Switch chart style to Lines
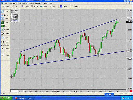Image resolution: width=133 pixels, height=100 pixels. [5, 49]
